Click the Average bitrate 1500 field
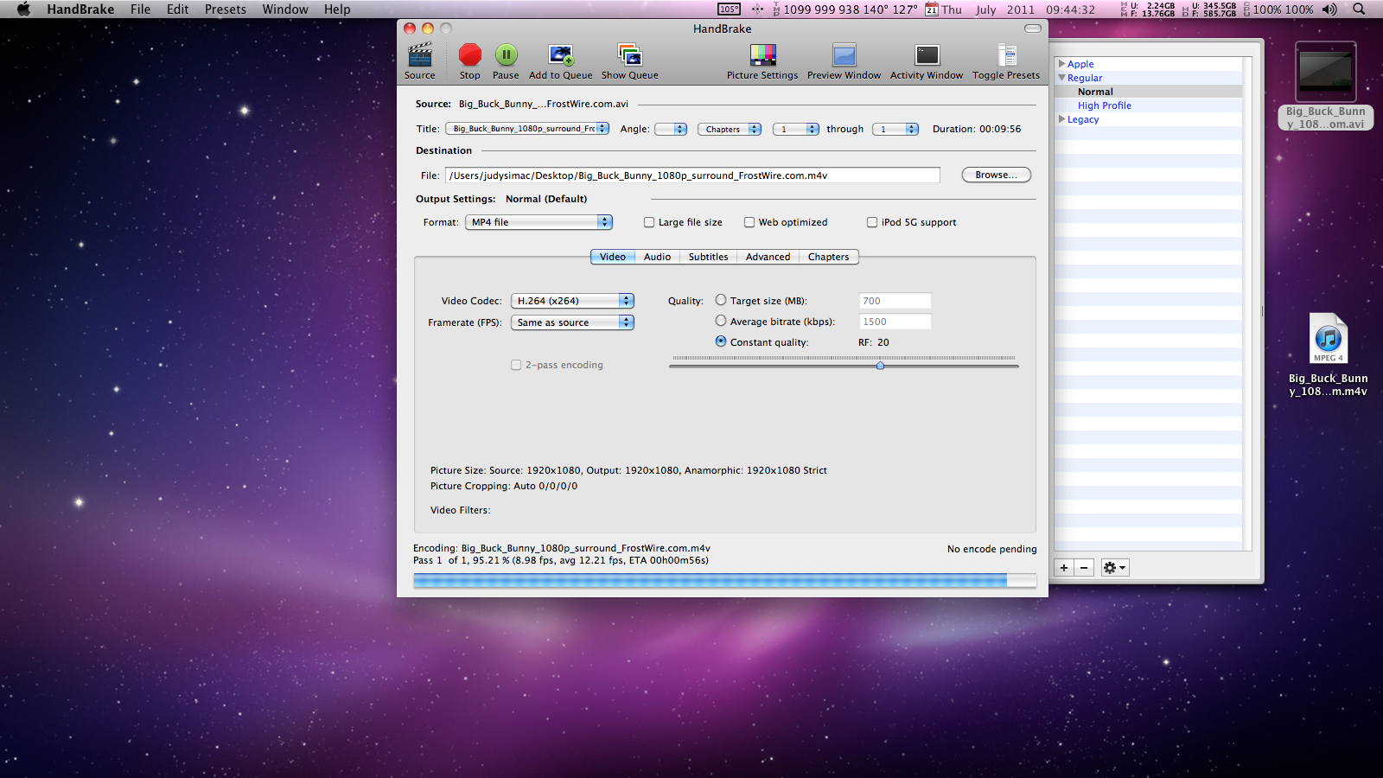Viewport: 1383px width, 778px height. click(x=895, y=322)
